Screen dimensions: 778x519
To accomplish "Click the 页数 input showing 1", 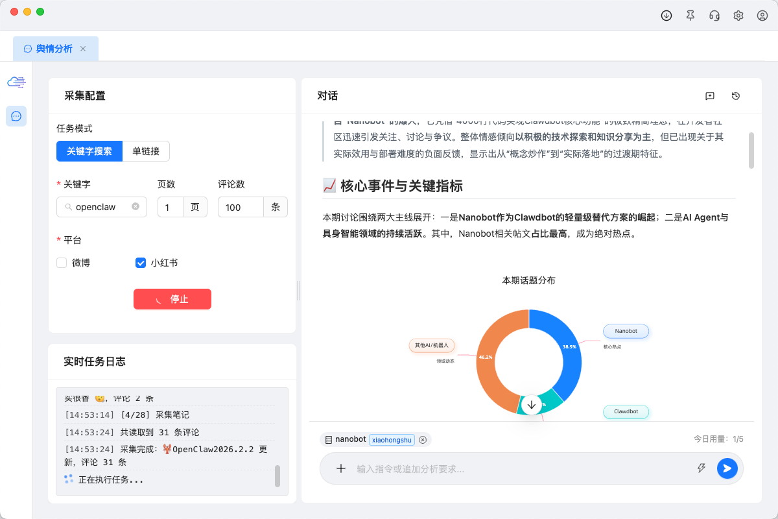I will click(171, 207).
